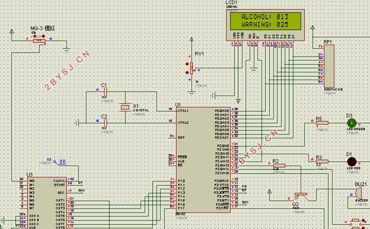This screenshot has width=370, height=229.
Task: Click left red adjust dot on MQ-3 potentiometer
Action: (35, 36)
